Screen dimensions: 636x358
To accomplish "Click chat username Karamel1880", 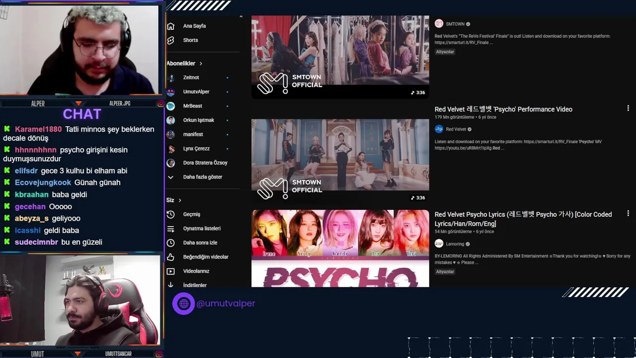I will (x=38, y=129).
